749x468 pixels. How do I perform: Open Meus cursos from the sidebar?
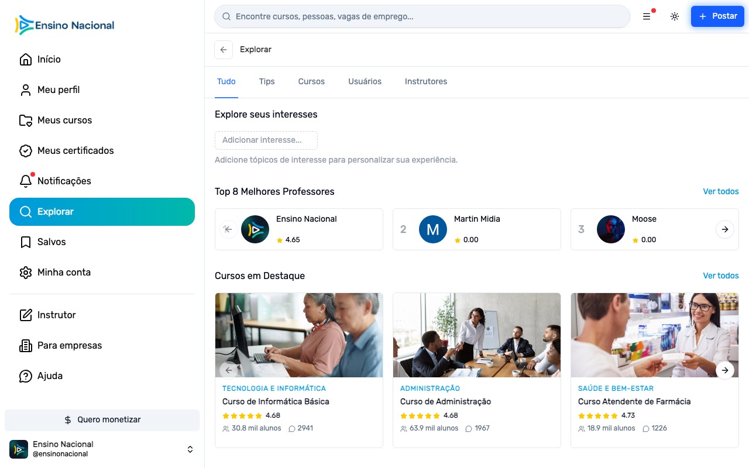[26, 120]
